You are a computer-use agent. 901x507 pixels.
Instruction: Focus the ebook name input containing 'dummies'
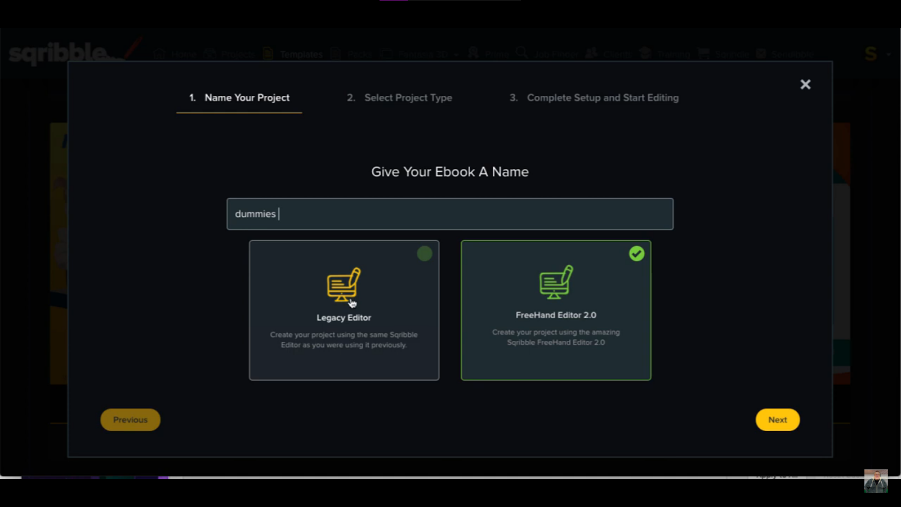450,214
